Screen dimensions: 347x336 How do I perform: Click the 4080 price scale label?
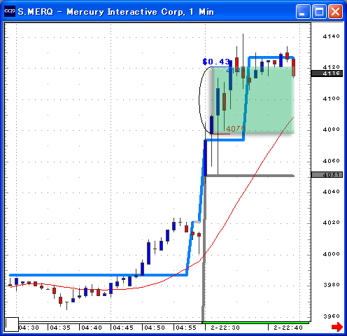[x=331, y=129]
